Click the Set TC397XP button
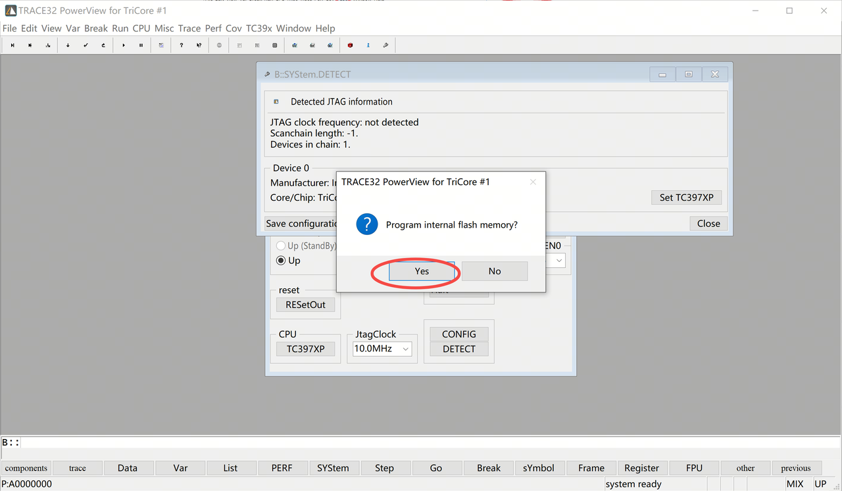The width and height of the screenshot is (842, 491). (x=686, y=197)
